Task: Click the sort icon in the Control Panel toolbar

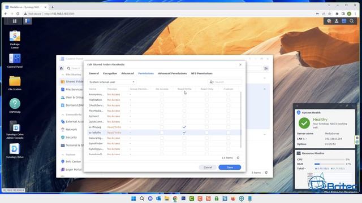Action: coord(266,68)
